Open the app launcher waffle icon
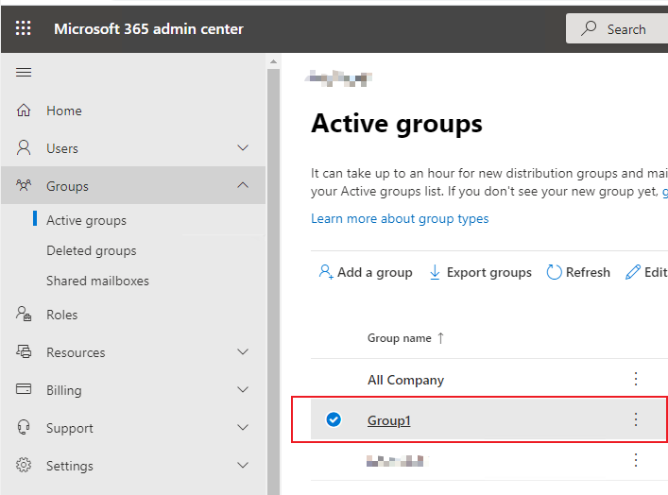 pos(23,28)
